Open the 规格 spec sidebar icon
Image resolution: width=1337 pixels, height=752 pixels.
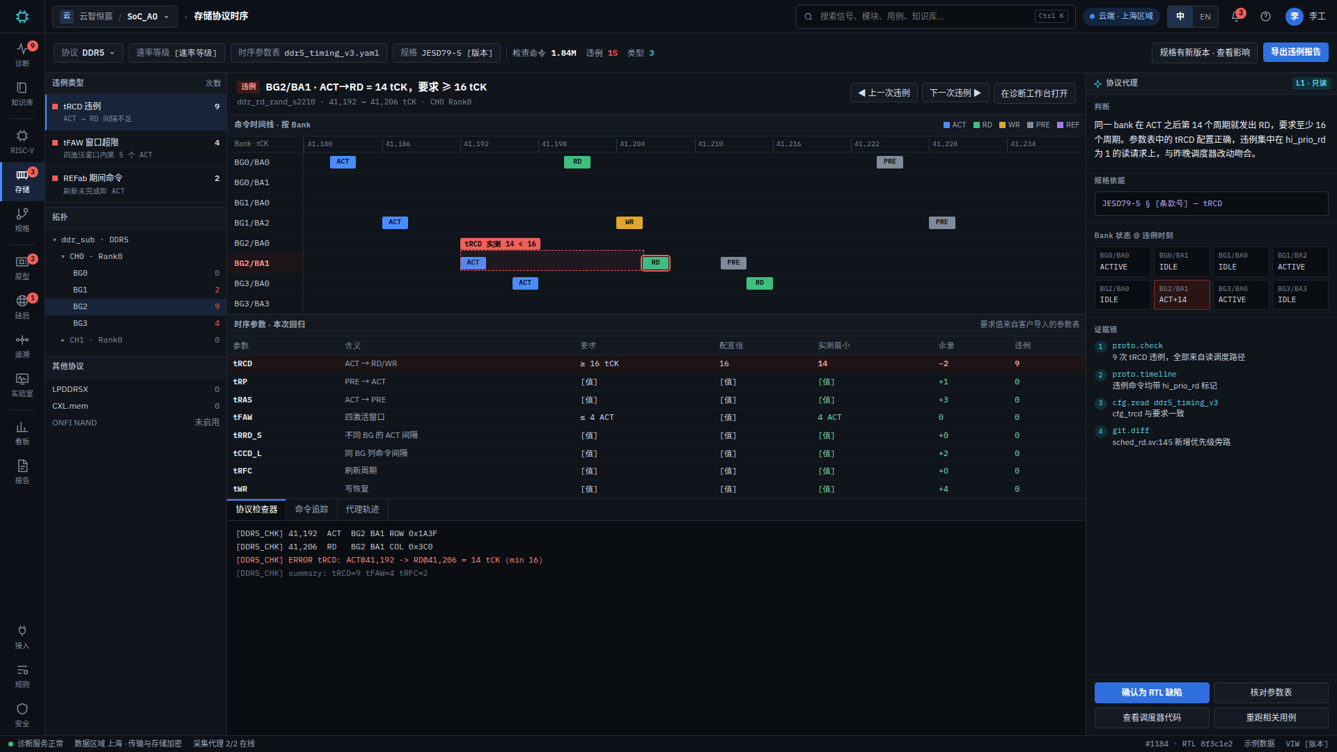[22, 219]
